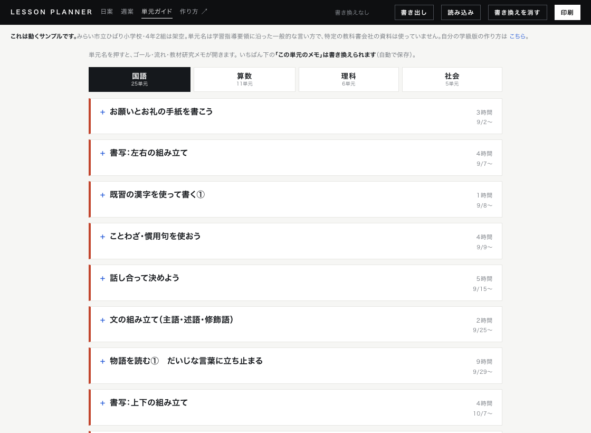
Task: Click the 9/7〜 date label
Action: tap(484, 164)
